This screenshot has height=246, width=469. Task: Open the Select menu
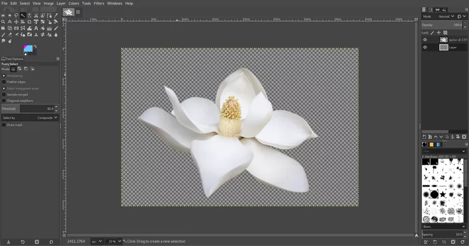pyautogui.click(x=25, y=3)
